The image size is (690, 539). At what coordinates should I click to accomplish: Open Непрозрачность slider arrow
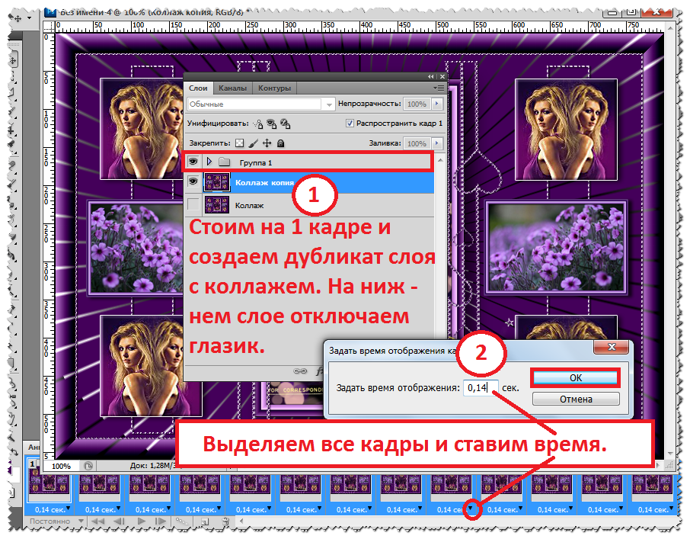click(436, 104)
